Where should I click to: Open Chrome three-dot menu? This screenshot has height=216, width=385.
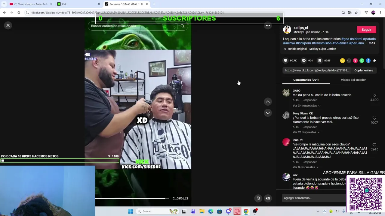381,13
